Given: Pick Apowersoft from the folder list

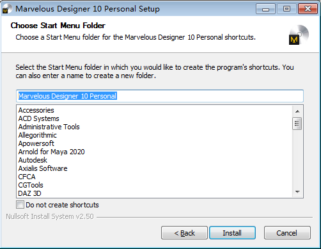Looking at the screenshot, I should point(36,143).
